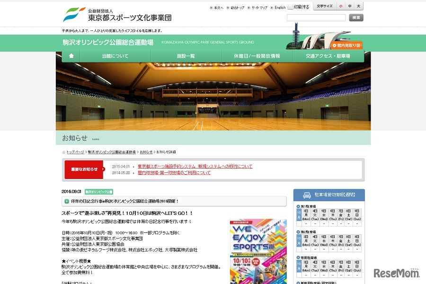
Task: Click the car icon on 駐車場貸切情報 panel header
Action: (x=307, y=194)
